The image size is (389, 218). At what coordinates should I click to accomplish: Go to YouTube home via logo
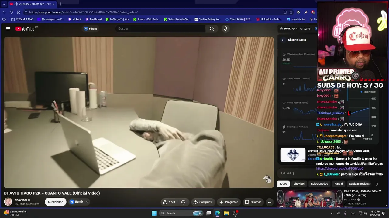(25, 29)
